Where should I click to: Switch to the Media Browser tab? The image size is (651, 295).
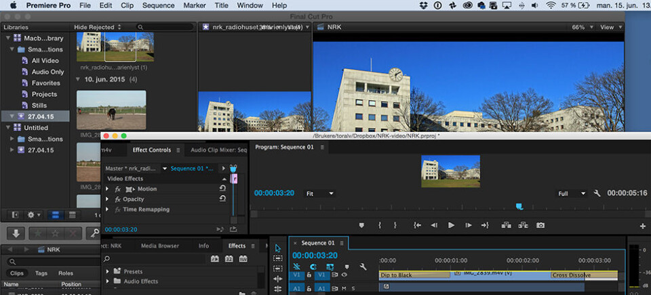(x=160, y=246)
